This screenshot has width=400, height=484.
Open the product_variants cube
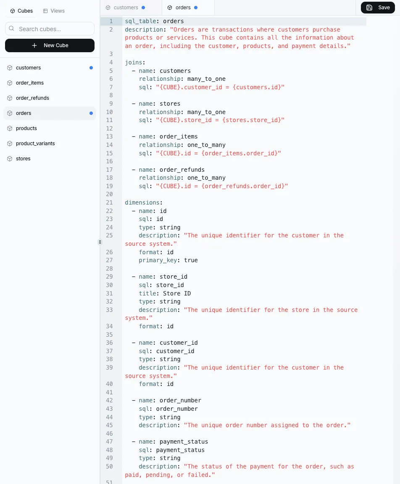35,144
